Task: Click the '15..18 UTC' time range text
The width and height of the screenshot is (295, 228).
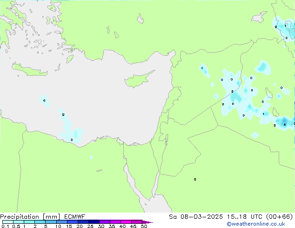Action: (x=244, y=217)
